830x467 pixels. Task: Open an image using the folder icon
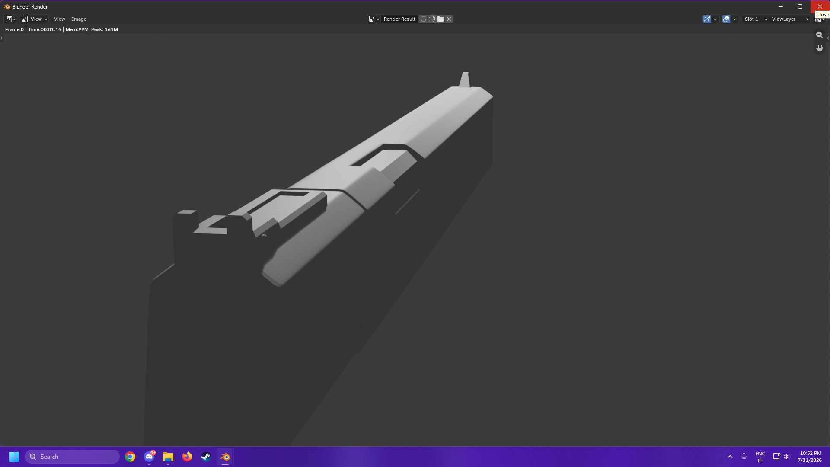(x=441, y=19)
